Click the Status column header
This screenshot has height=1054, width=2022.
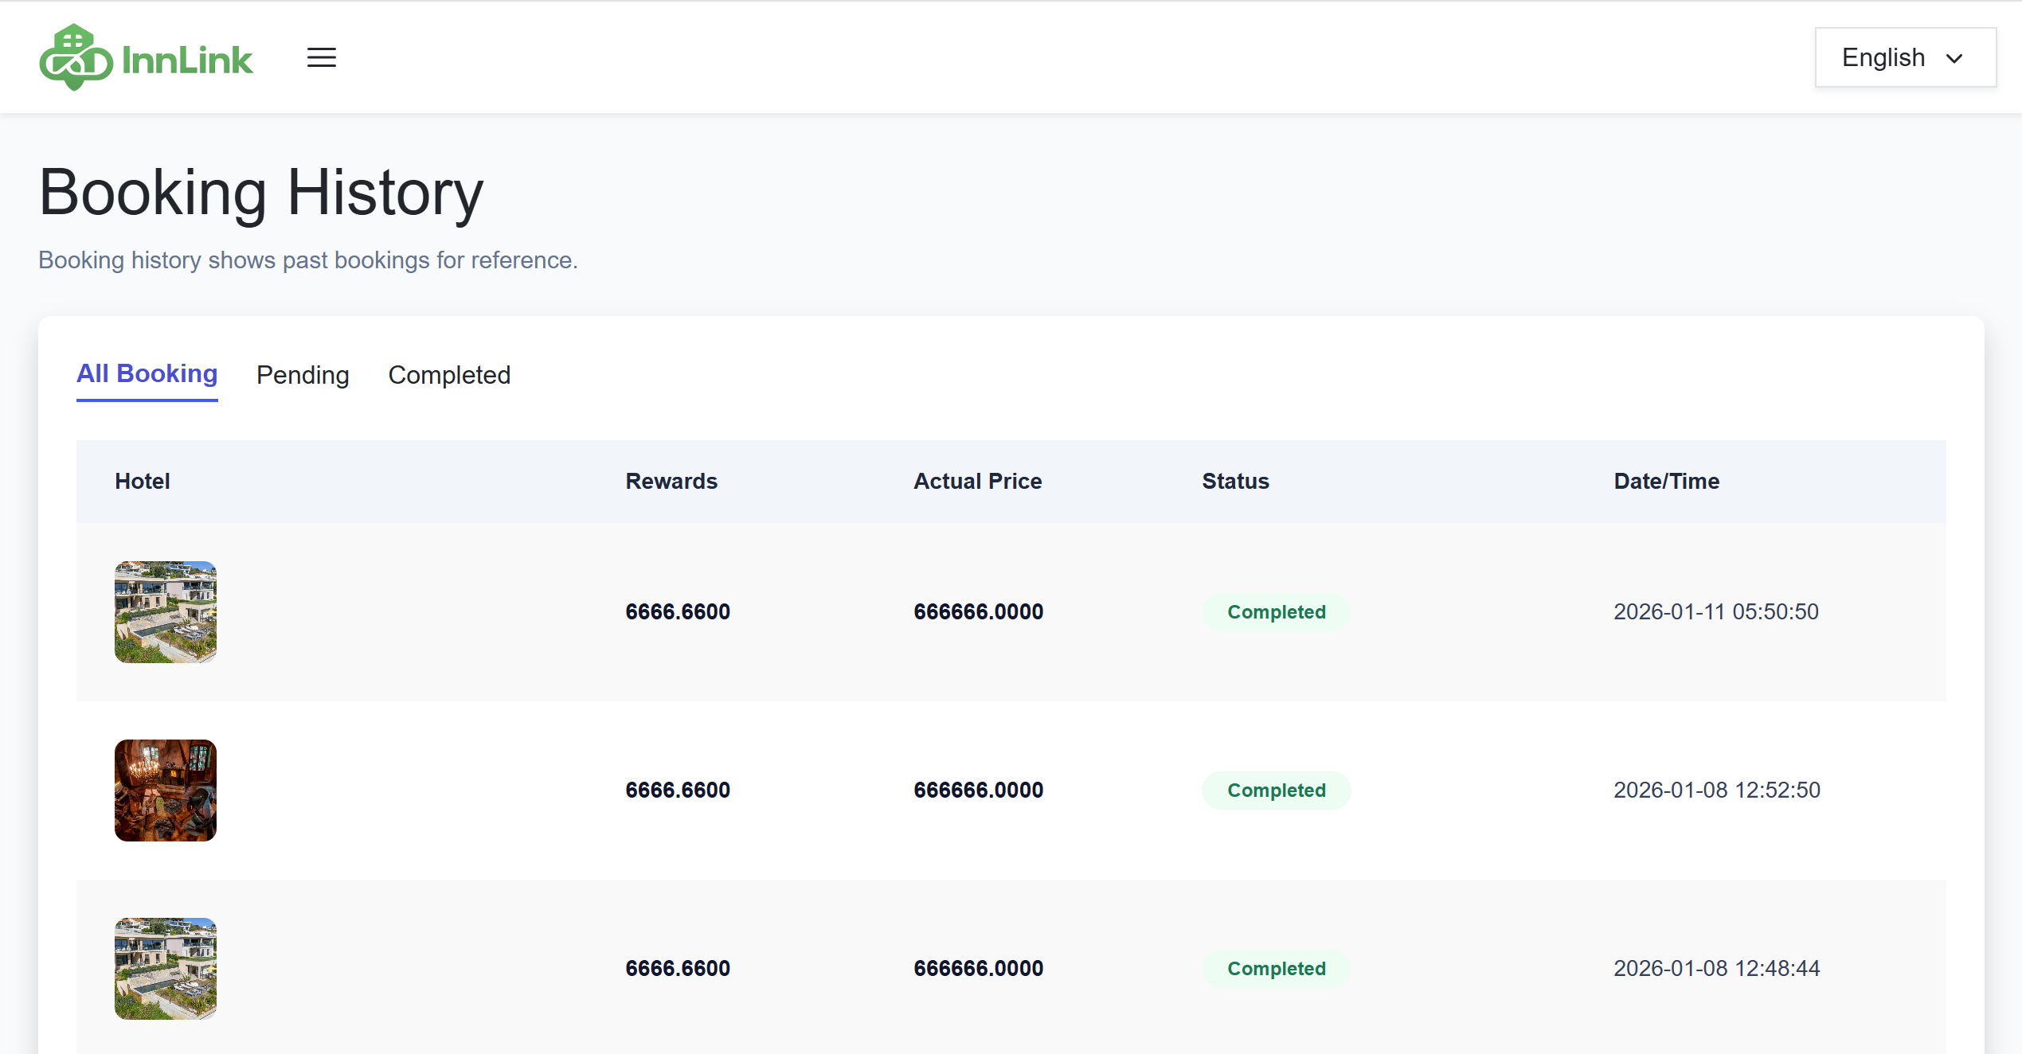coord(1235,481)
